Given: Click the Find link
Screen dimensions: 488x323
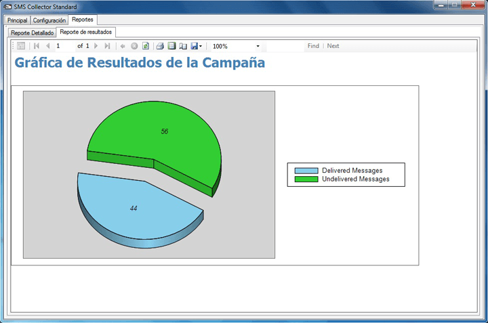Looking at the screenshot, I should [313, 46].
